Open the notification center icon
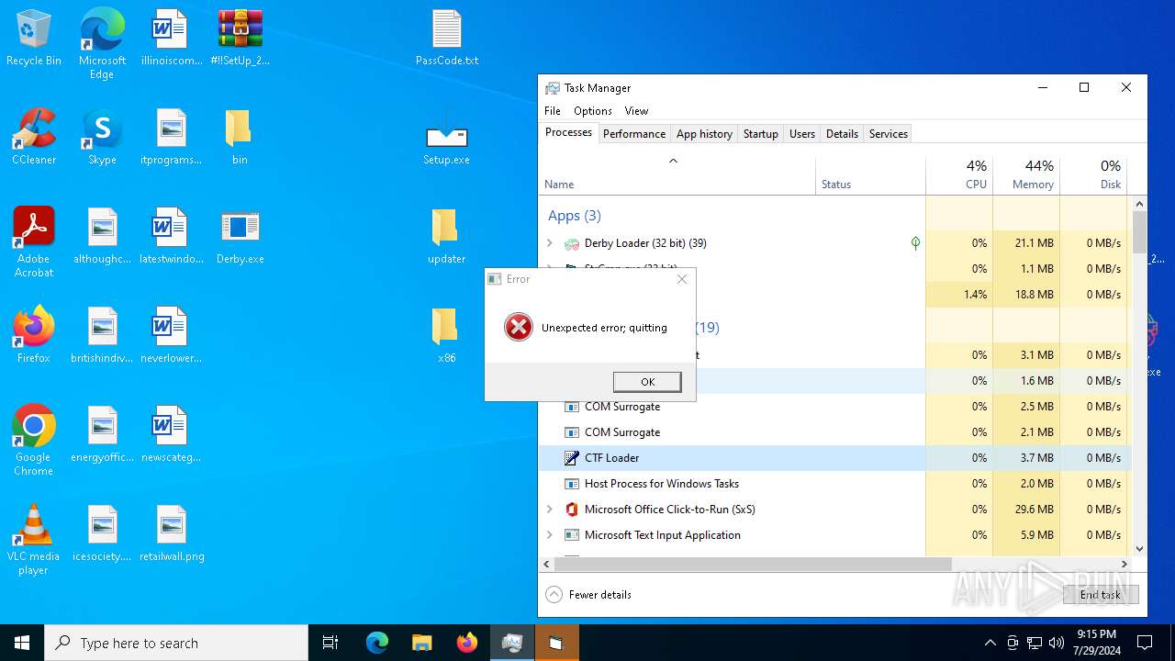The height and width of the screenshot is (661, 1175). tap(1145, 643)
